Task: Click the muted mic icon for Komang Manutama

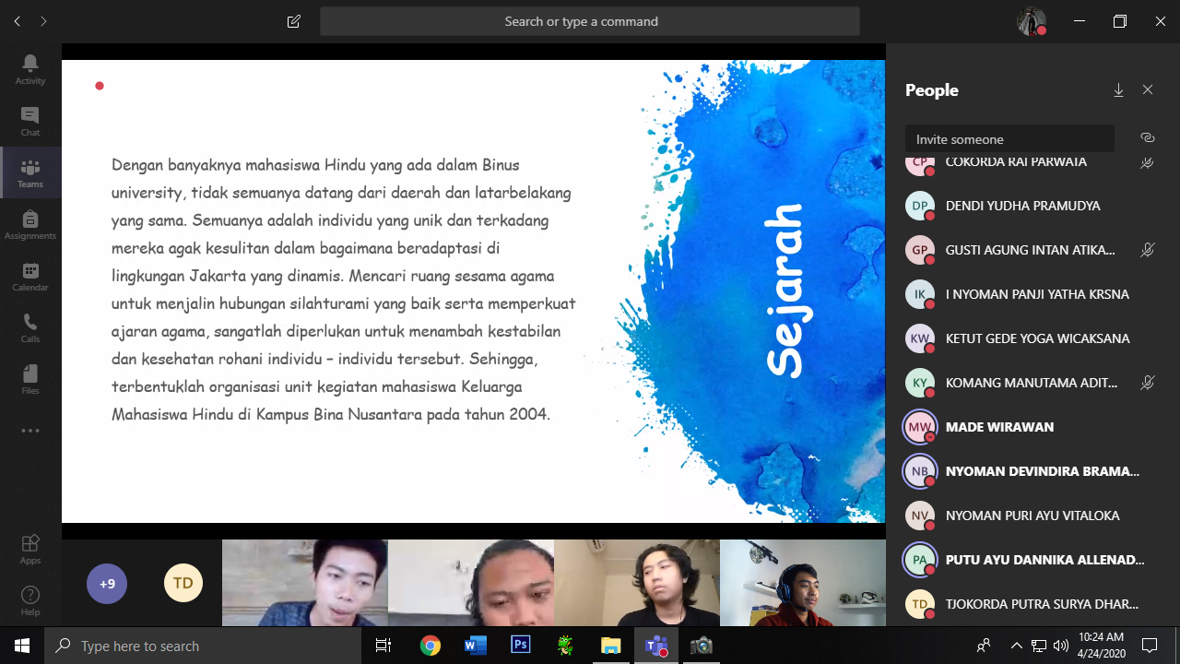Action: click(x=1147, y=383)
